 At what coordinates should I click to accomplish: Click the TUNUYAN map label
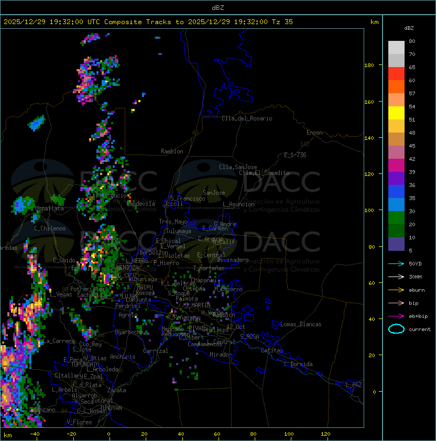(x=111, y=408)
